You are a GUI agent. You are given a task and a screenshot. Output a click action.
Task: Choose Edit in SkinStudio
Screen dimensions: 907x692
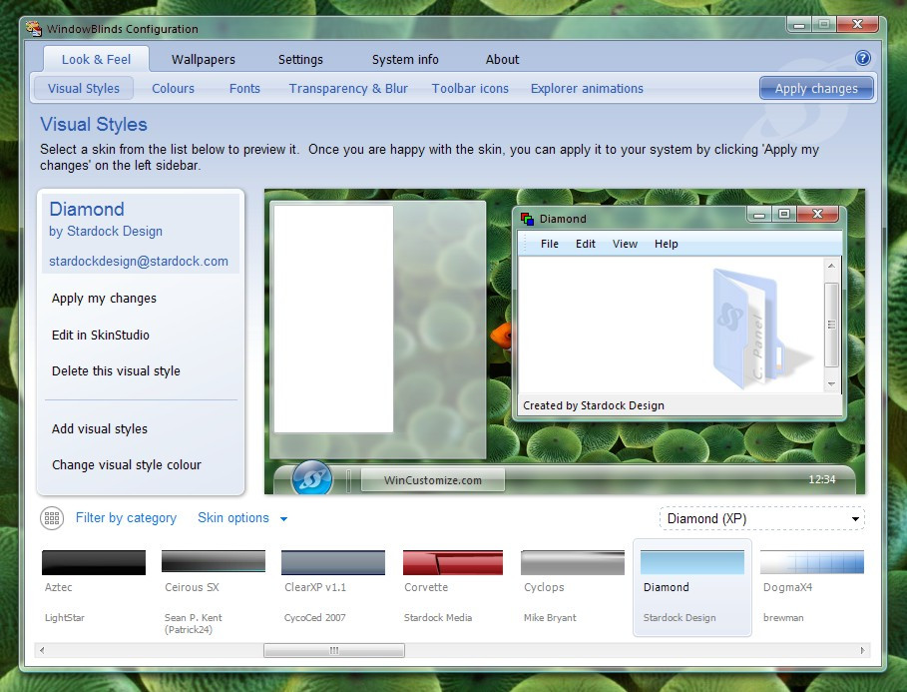point(101,335)
